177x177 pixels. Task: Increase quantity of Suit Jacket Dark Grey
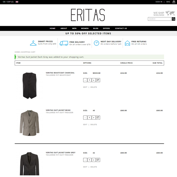point(94,160)
